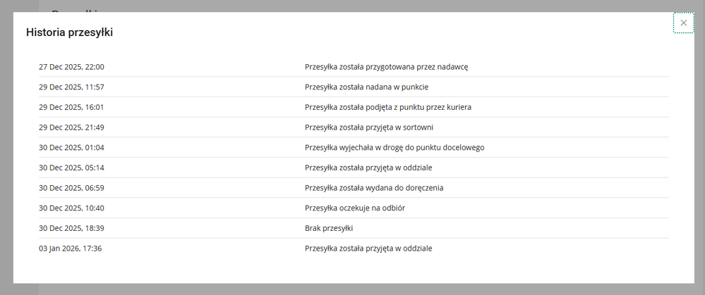Select the 29 Dec 2025, 21:49 timestamp
Image resolution: width=705 pixels, height=295 pixels.
pos(71,127)
